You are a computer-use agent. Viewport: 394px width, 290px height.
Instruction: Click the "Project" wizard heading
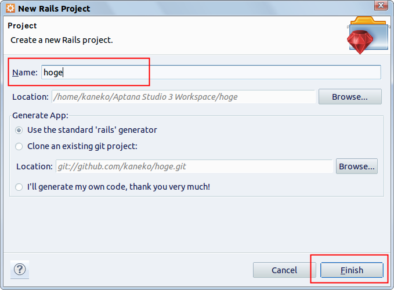(22, 26)
